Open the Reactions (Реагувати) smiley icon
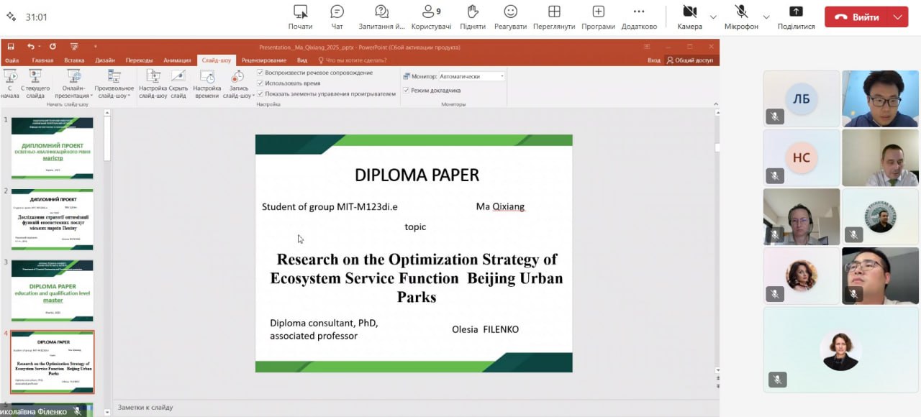 [x=510, y=12]
